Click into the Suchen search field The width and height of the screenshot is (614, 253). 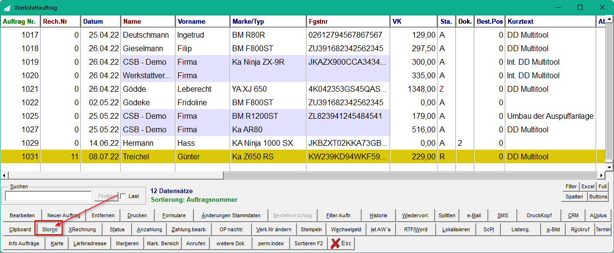click(x=48, y=196)
